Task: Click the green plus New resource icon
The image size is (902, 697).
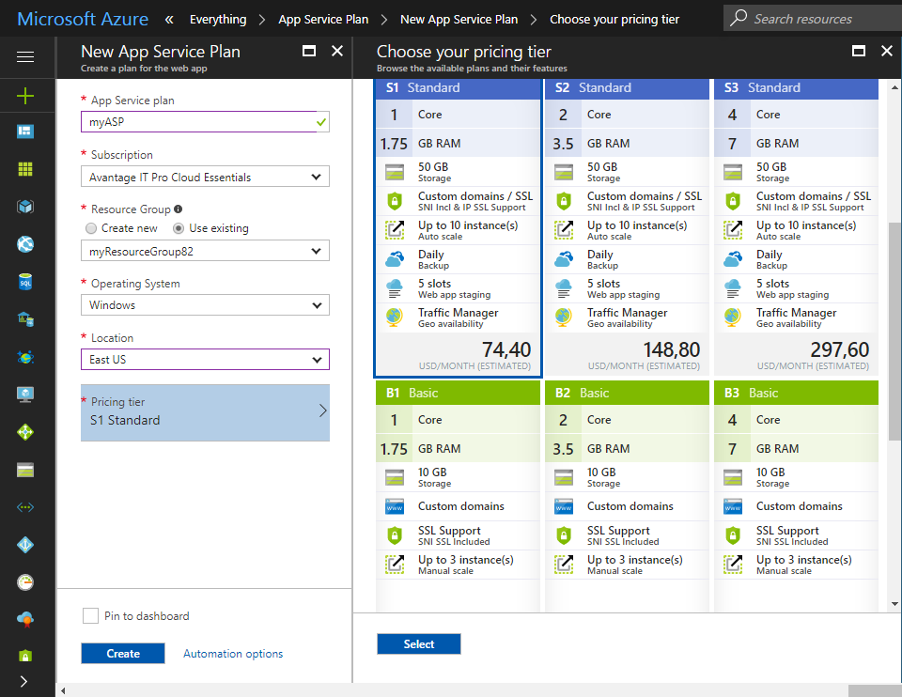Action: point(25,96)
